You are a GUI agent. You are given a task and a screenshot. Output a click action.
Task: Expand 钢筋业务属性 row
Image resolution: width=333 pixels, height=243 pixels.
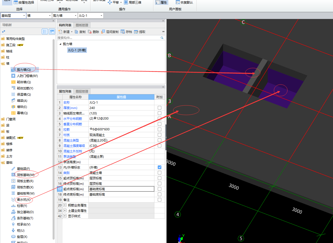(x=65, y=205)
